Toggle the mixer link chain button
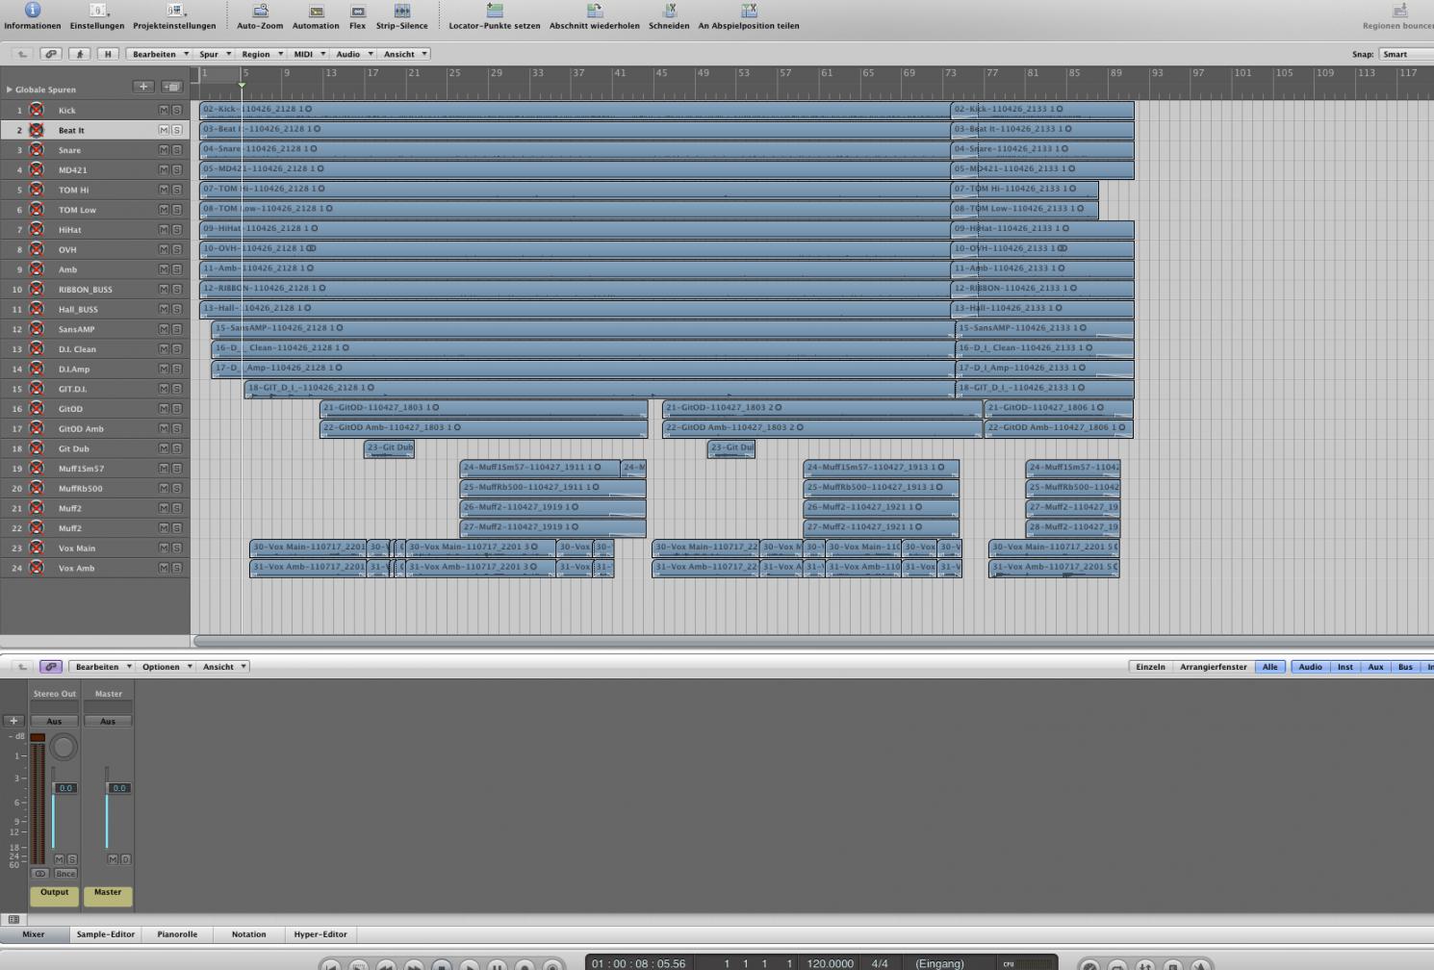Viewport: 1434px width, 970px height. click(51, 666)
